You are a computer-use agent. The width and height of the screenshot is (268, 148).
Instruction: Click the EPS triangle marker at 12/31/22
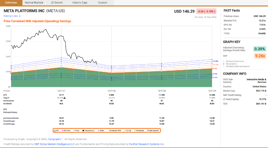[x=111, y=73]
